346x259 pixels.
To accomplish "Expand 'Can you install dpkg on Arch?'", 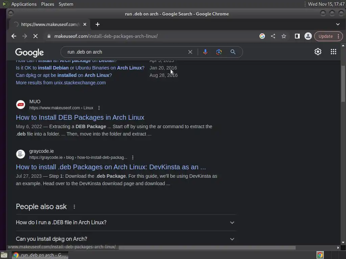I will point(126,239).
